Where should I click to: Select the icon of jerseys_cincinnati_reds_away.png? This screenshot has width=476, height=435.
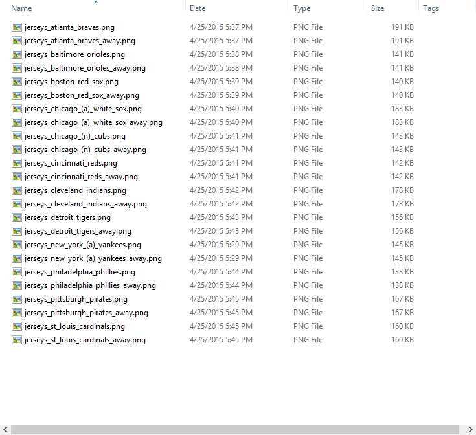tap(17, 177)
